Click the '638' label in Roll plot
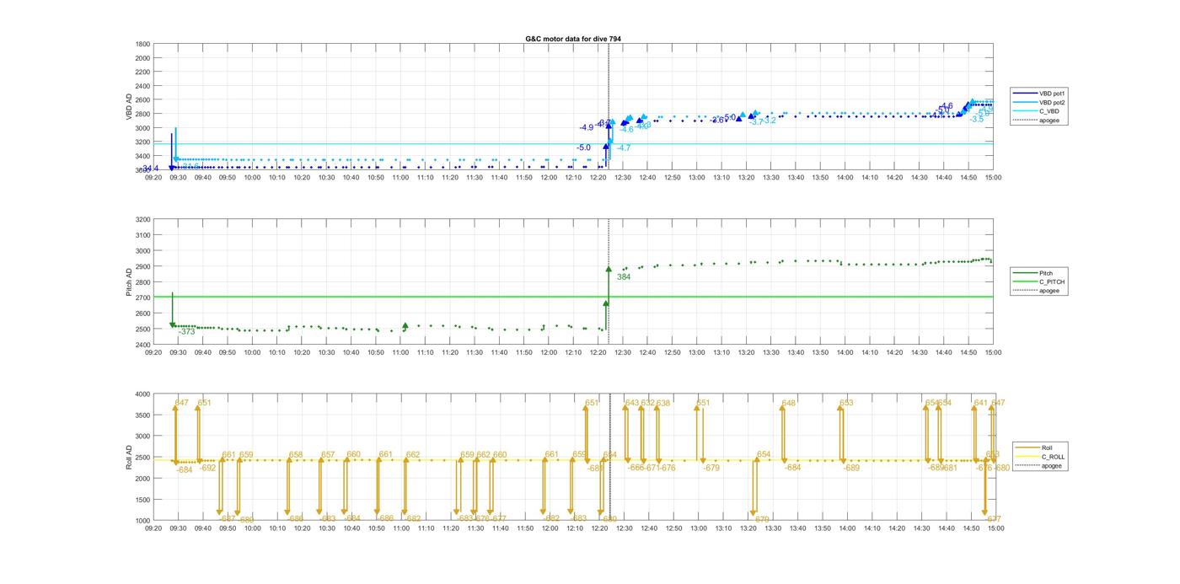This screenshot has width=1180, height=584. pos(663,403)
